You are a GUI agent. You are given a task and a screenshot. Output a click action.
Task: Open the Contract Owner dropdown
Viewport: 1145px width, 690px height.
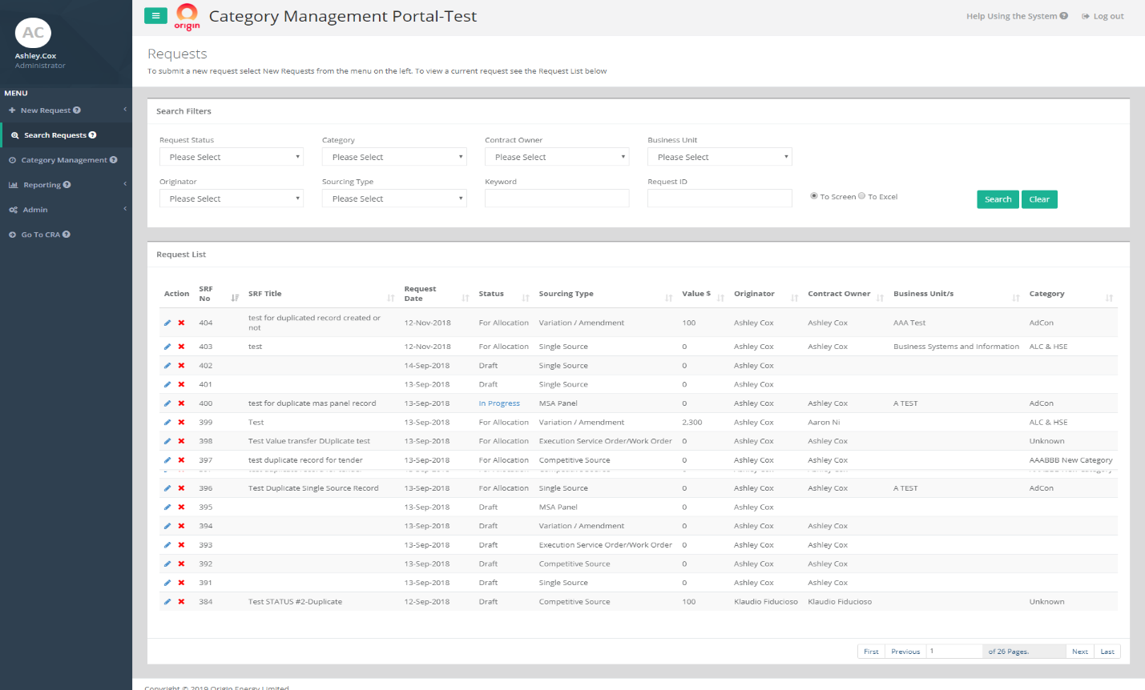pos(557,157)
